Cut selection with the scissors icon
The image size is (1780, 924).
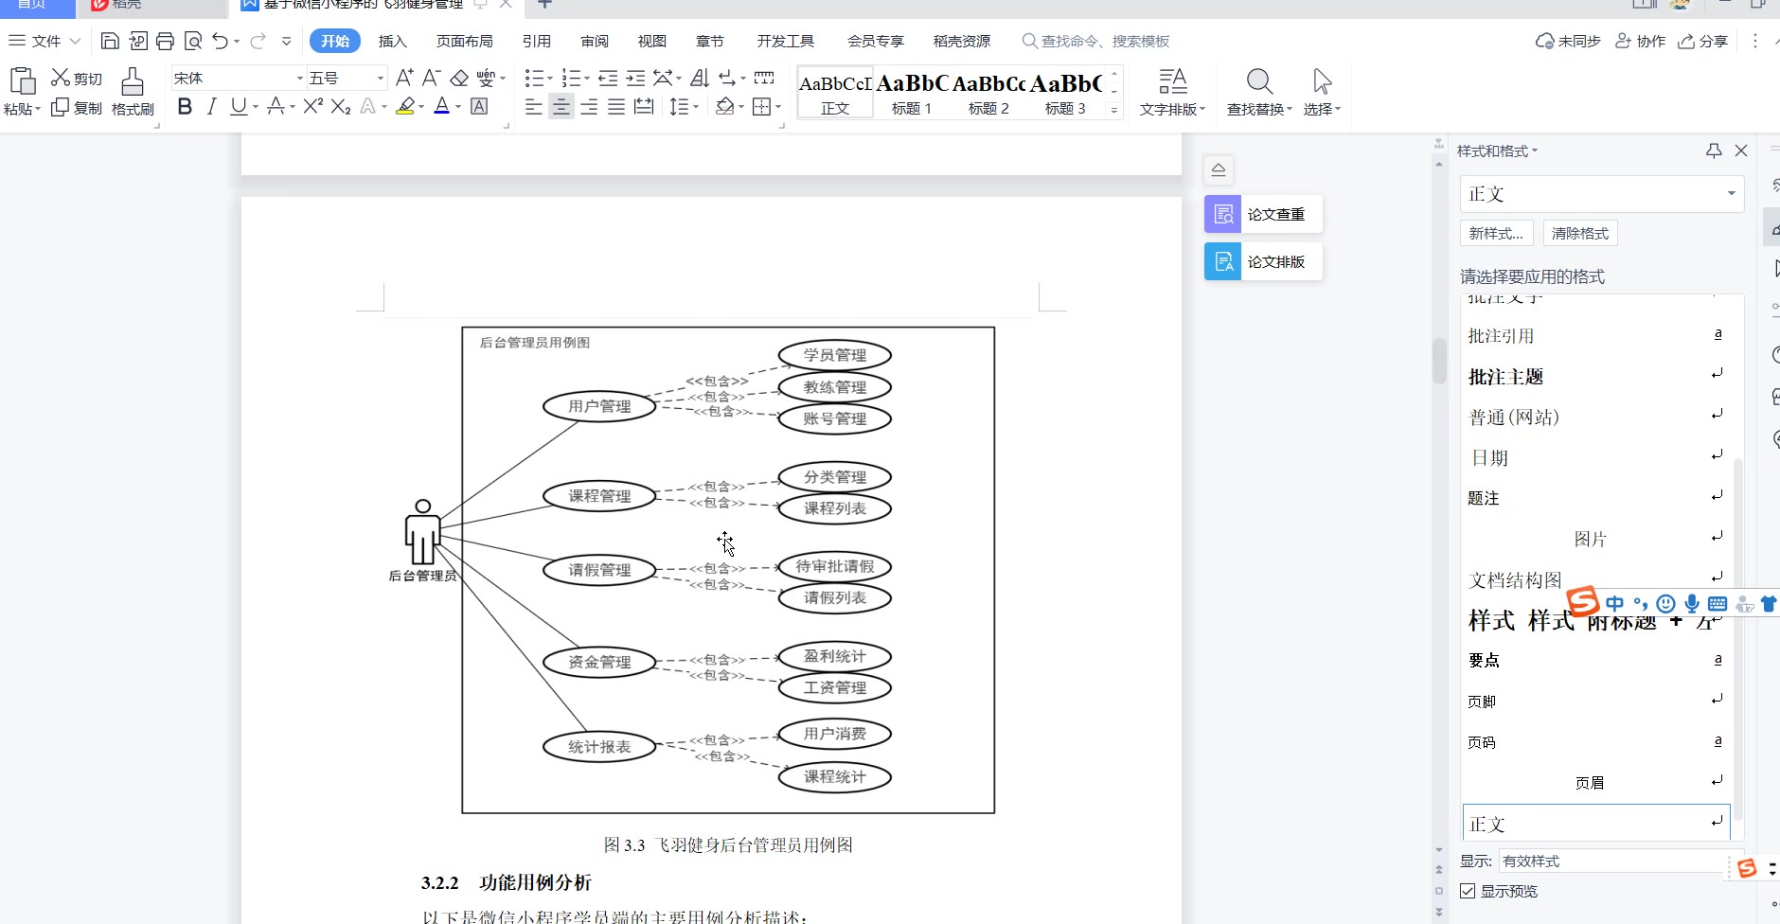[61, 78]
